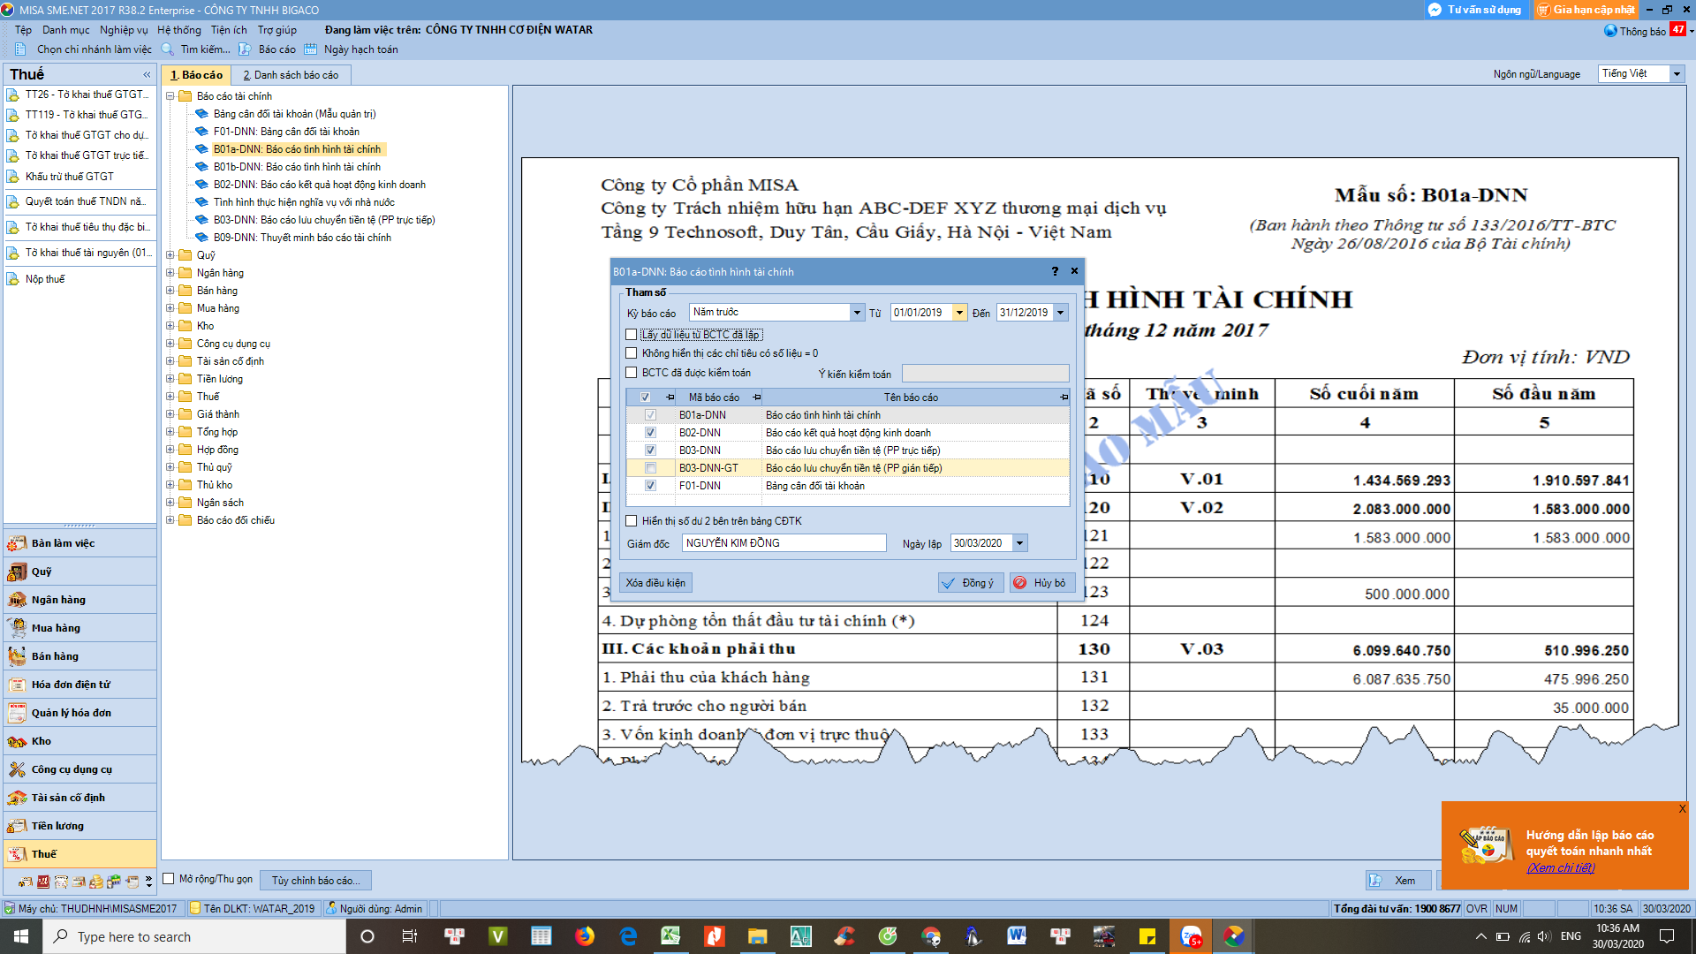This screenshot has height=954, width=1696.
Task: Open the Kỳ báo cáo dropdown
Action: point(856,313)
